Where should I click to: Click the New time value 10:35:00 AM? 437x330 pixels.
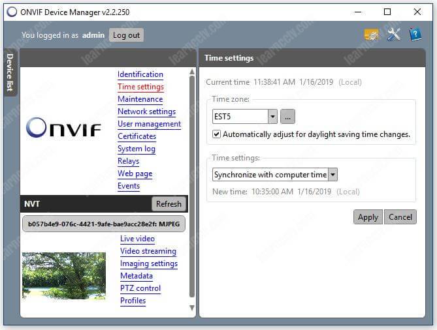[272, 192]
